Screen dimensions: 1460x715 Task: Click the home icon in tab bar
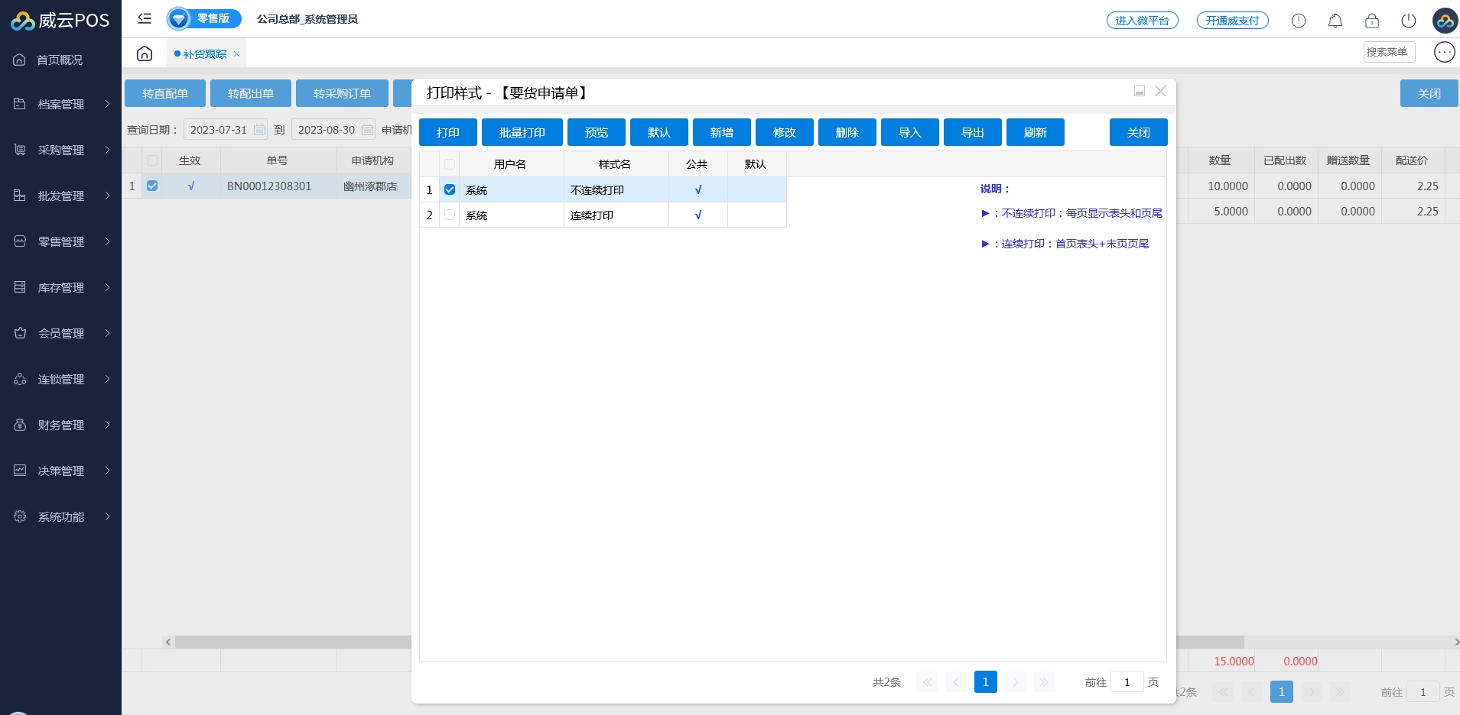point(145,53)
